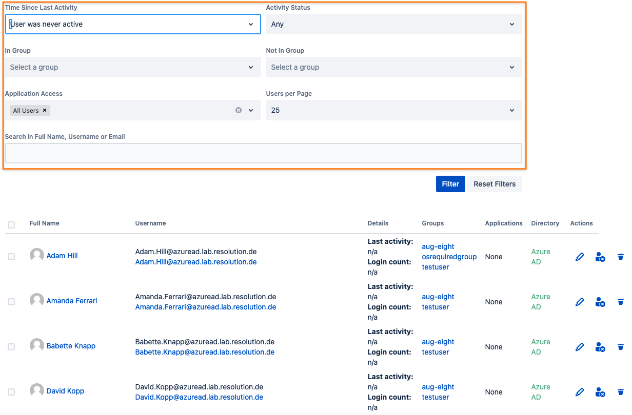The image size is (632, 415).
Task: Remove access for Adam Hill user icon
Action: coord(600,257)
